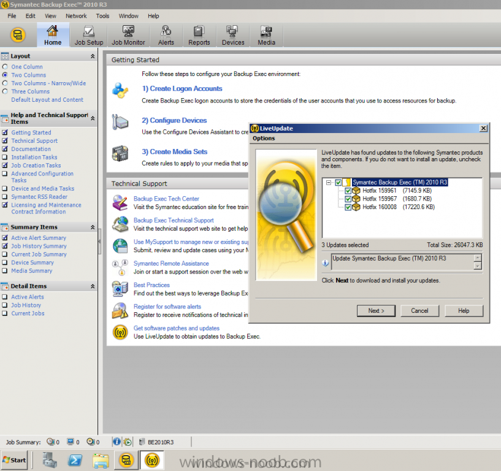Collapse Symantec Backup Exec tree node
The height and width of the screenshot is (471, 501).
tap(329, 183)
